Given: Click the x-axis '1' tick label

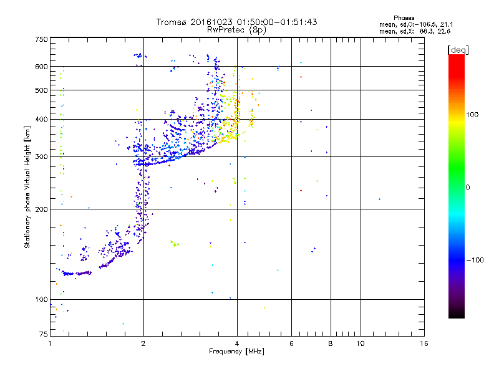Looking at the screenshot, I should pyautogui.click(x=50, y=343).
